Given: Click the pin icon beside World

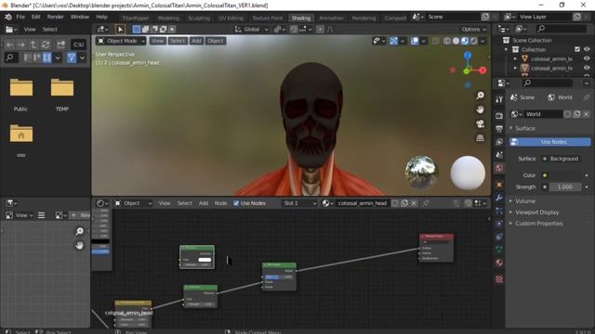Looking at the screenshot, I should [x=587, y=97].
